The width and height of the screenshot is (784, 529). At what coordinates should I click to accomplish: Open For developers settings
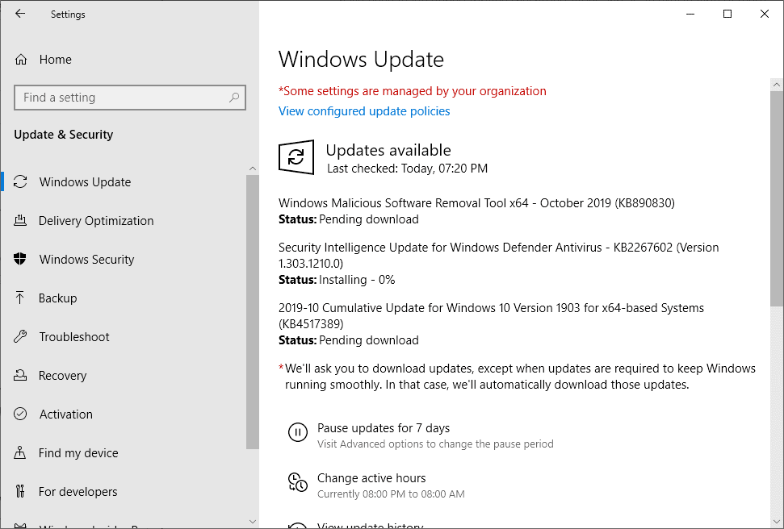click(x=76, y=491)
